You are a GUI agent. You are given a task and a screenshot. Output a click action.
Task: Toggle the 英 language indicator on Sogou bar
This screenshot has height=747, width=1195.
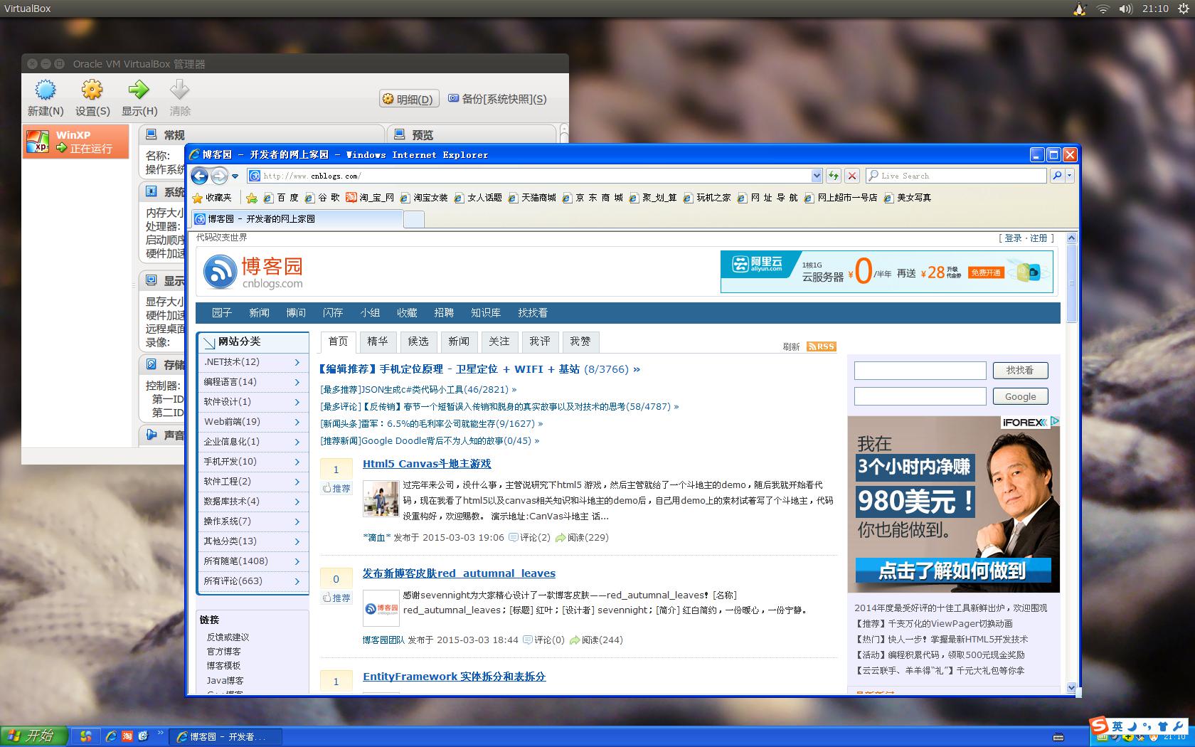click(1118, 726)
